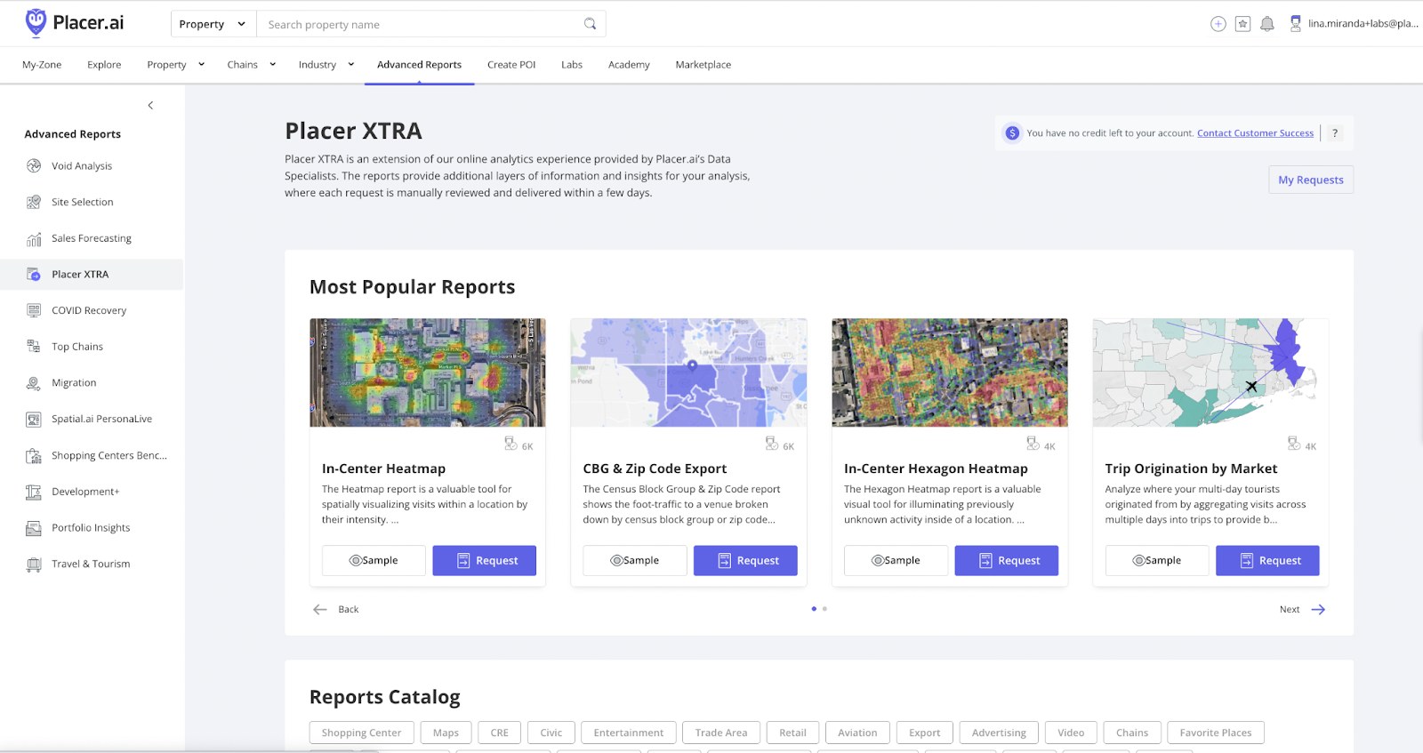The width and height of the screenshot is (1423, 753).
Task: Open the Marketplace tab
Action: click(x=703, y=65)
